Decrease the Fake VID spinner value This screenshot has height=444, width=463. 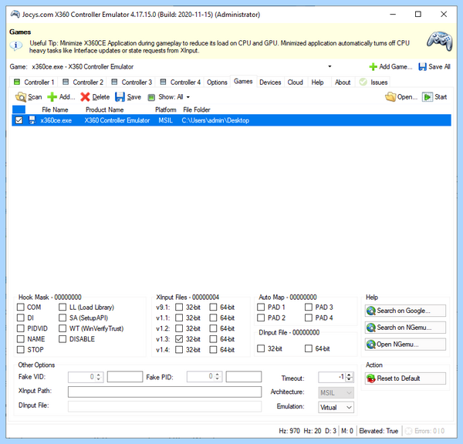coord(99,379)
